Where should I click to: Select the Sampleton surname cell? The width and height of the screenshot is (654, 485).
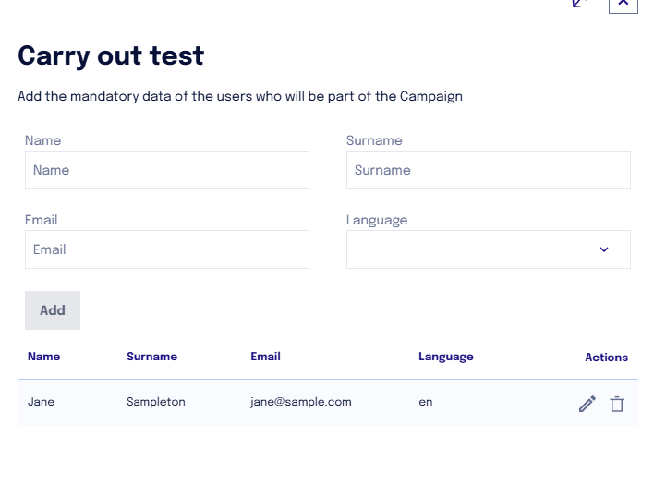point(156,402)
